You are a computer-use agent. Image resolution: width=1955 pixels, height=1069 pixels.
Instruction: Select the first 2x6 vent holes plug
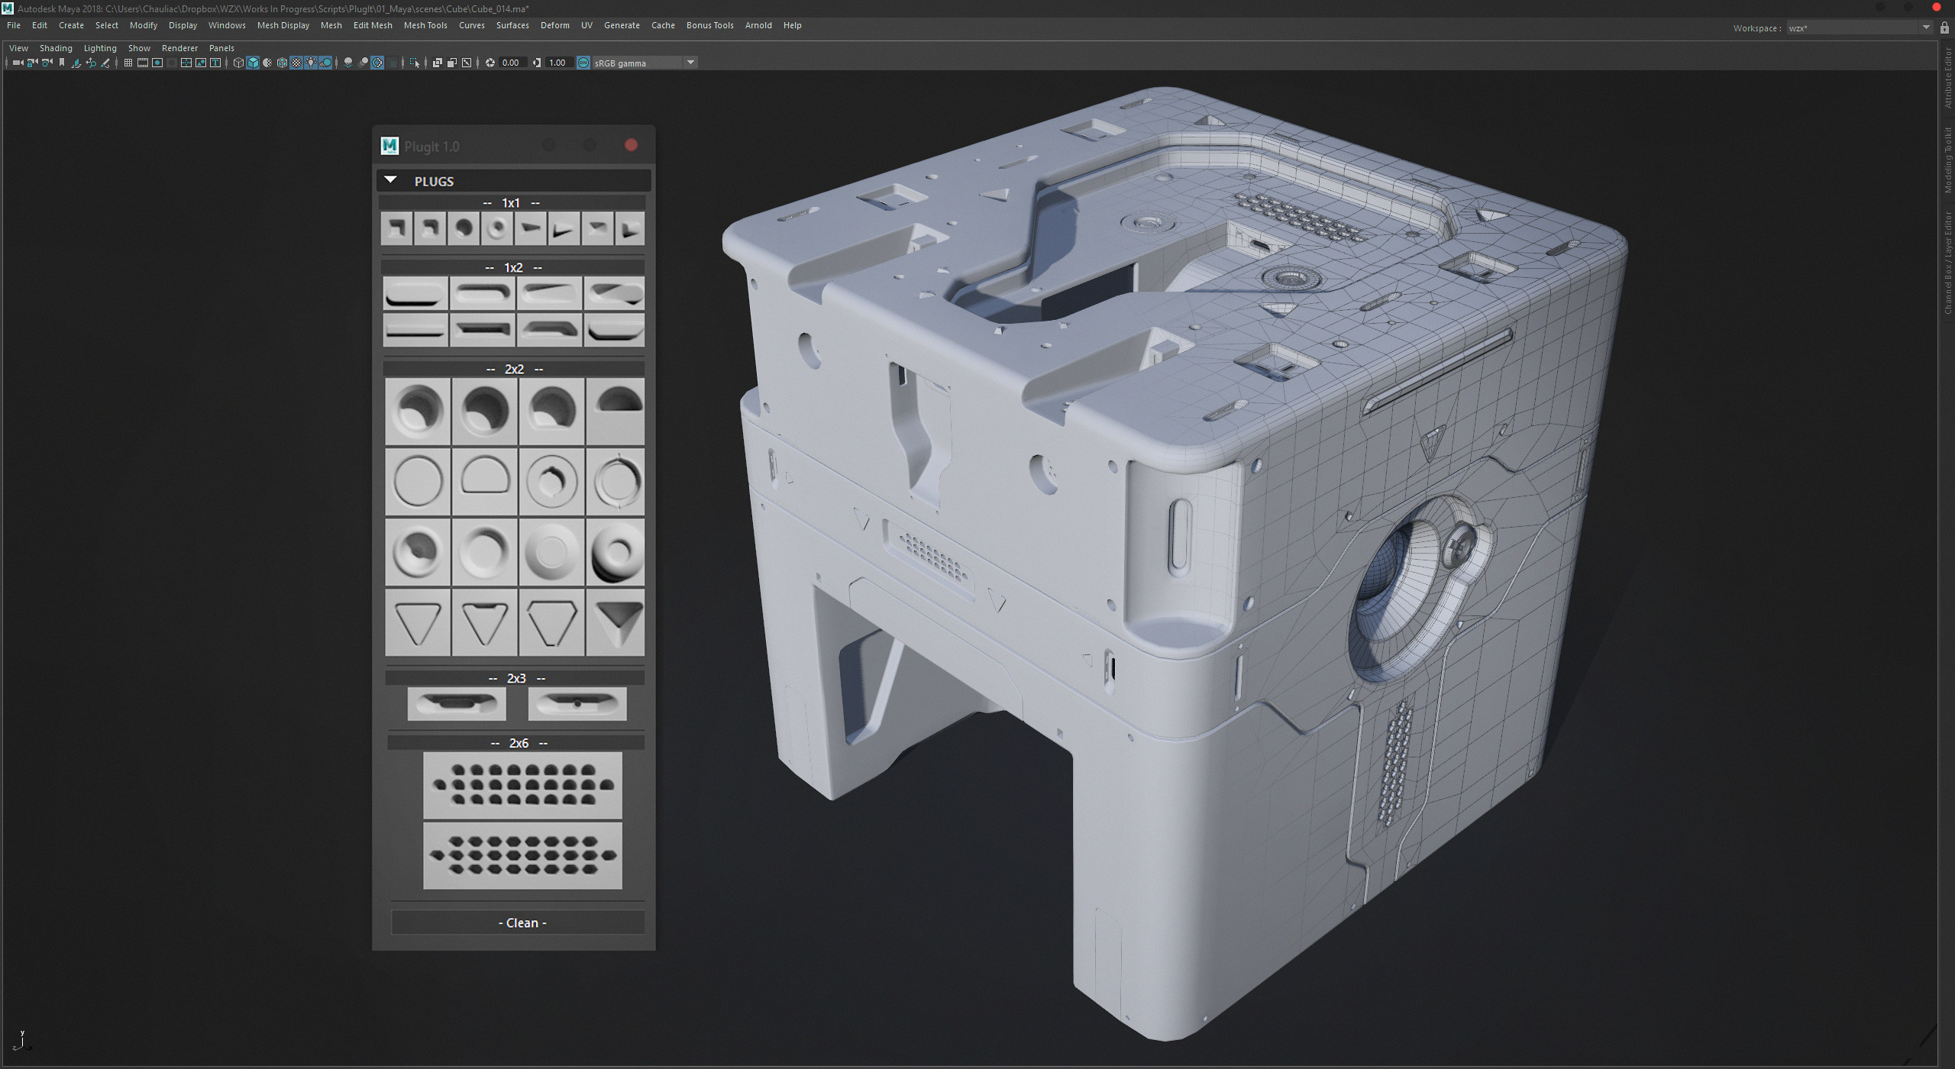(x=522, y=786)
